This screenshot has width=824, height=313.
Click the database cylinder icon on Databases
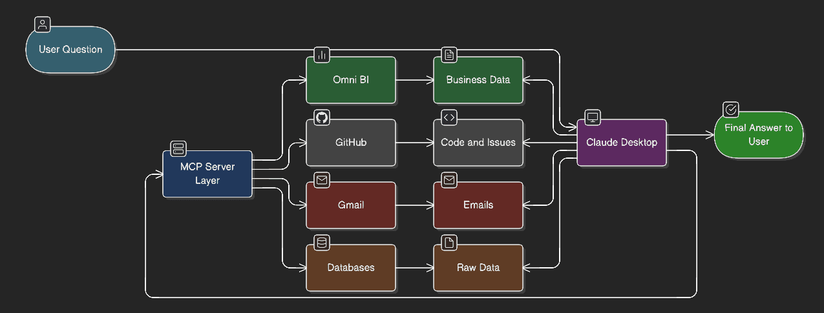(x=322, y=243)
